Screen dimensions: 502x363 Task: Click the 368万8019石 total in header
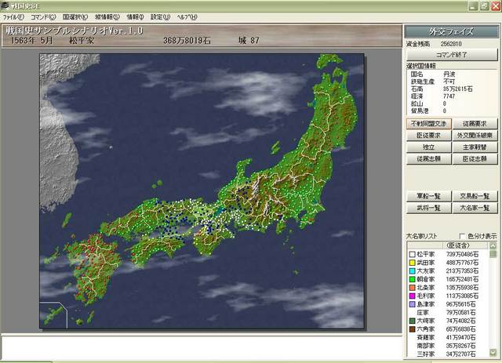187,41
